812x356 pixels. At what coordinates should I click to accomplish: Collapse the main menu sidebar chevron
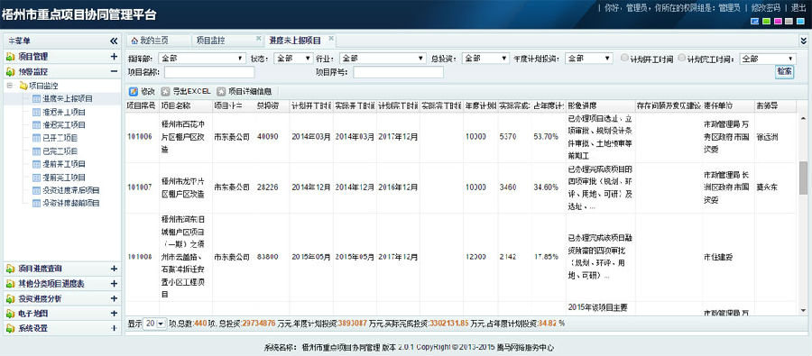coord(114,41)
